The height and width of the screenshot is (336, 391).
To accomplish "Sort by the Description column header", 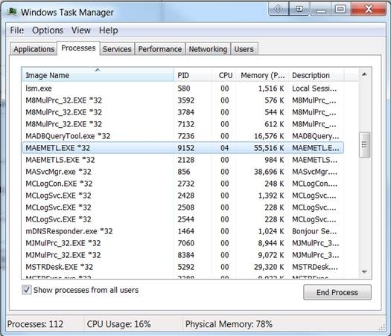I will (317, 75).
